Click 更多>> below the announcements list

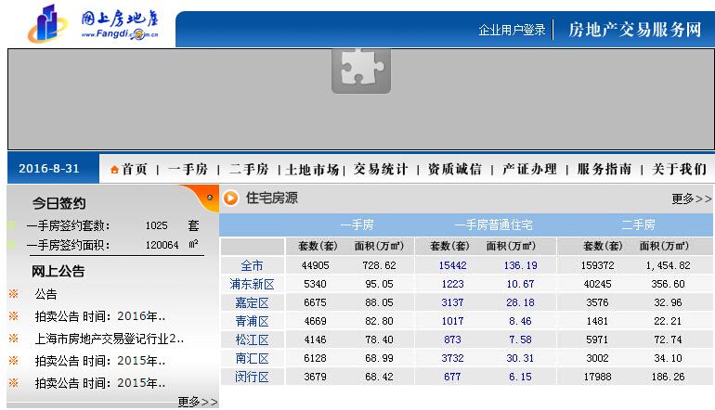(x=197, y=402)
